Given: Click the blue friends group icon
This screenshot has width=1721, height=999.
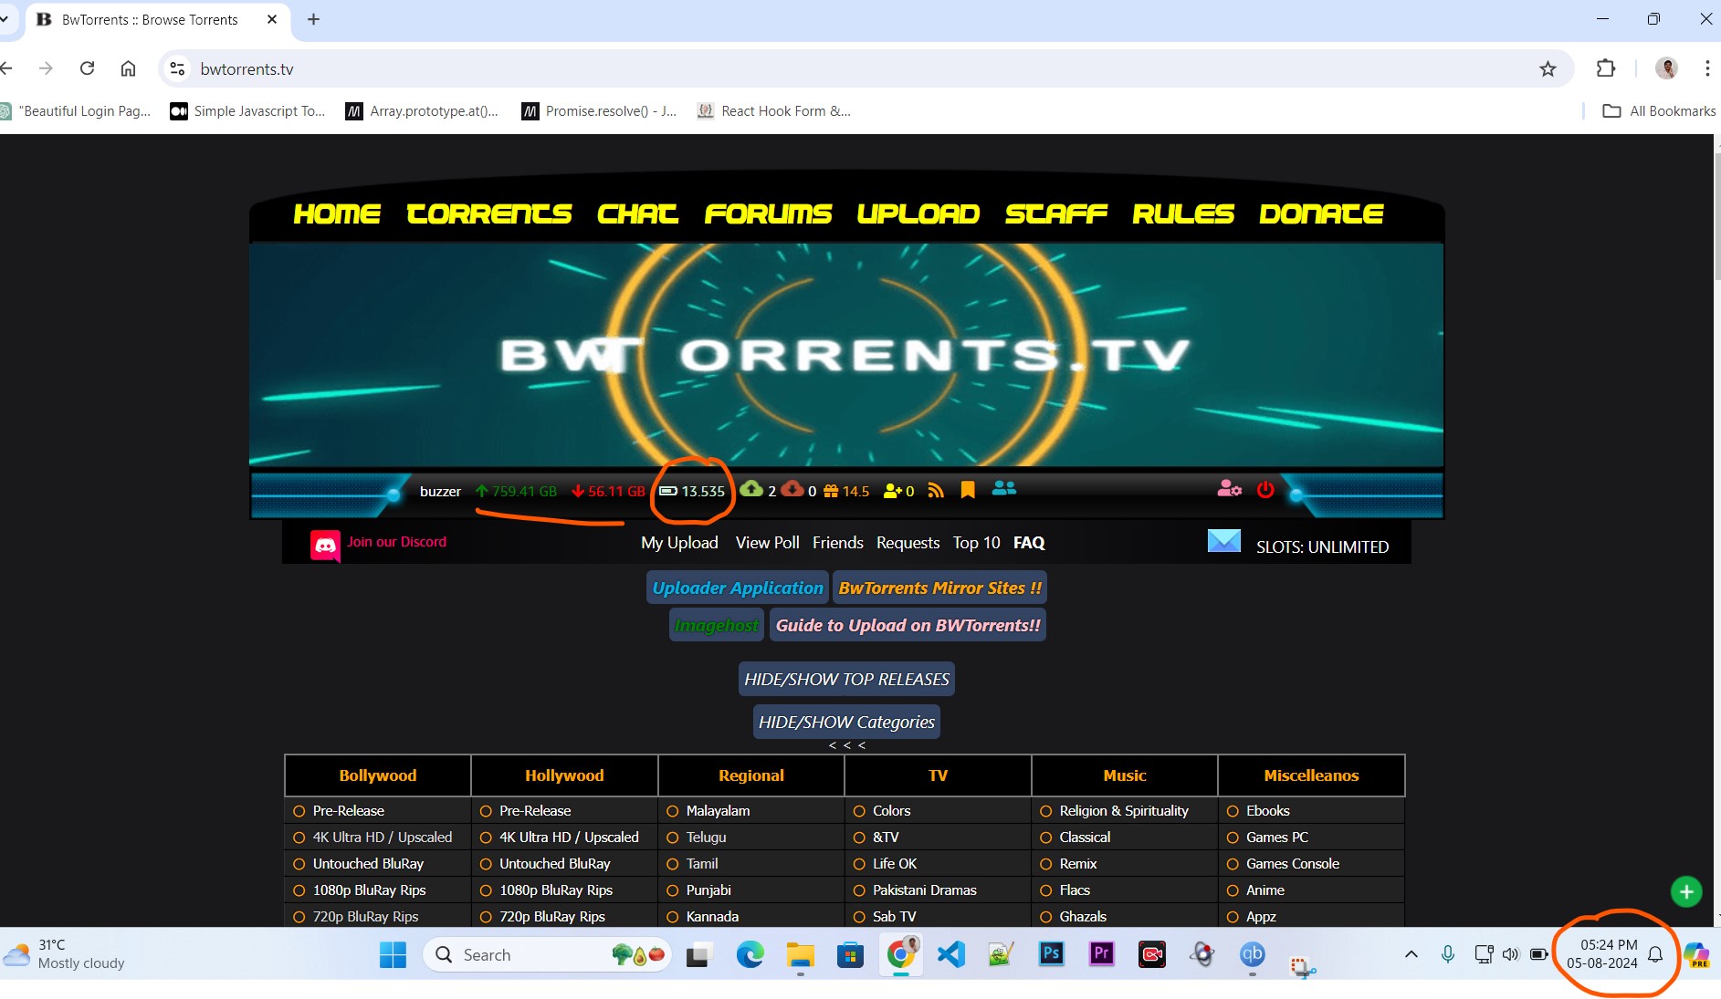Looking at the screenshot, I should pos(1004,489).
